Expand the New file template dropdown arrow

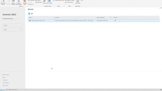pos(21,30)
